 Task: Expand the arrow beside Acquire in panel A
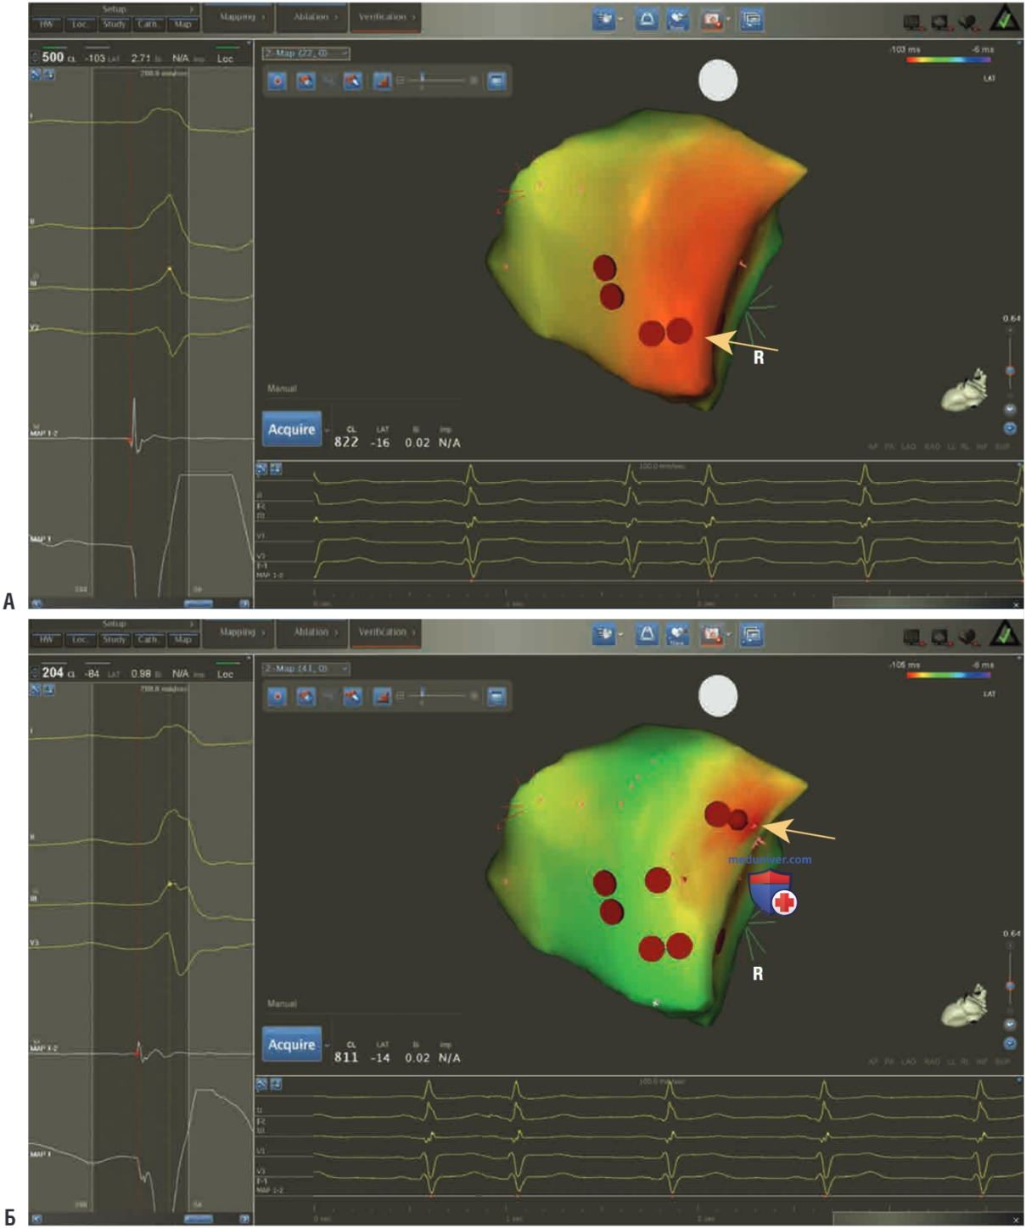pyautogui.click(x=327, y=430)
